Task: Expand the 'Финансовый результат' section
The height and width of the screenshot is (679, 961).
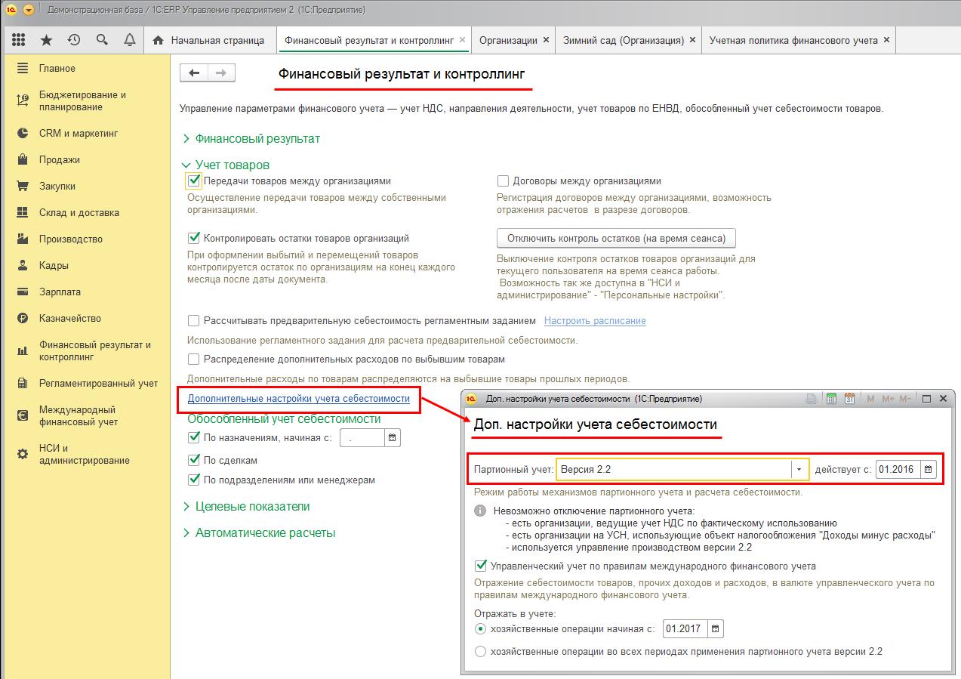Action: coord(251,139)
